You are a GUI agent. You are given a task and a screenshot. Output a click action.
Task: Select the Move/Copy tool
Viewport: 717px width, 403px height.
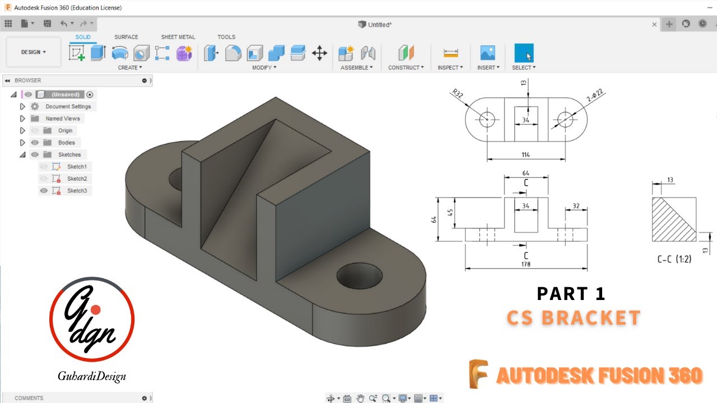coord(319,53)
